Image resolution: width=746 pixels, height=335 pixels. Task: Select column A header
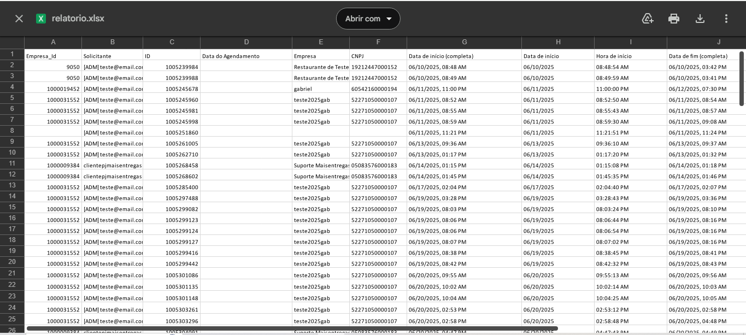coord(53,42)
